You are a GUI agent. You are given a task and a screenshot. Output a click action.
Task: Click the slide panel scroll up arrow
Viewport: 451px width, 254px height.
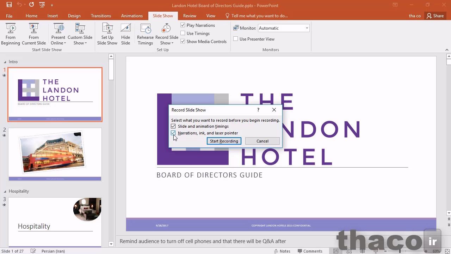coord(111,56)
